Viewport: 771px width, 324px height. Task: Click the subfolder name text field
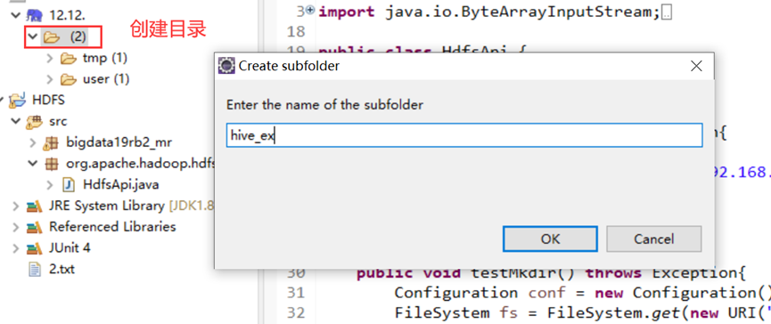464,135
